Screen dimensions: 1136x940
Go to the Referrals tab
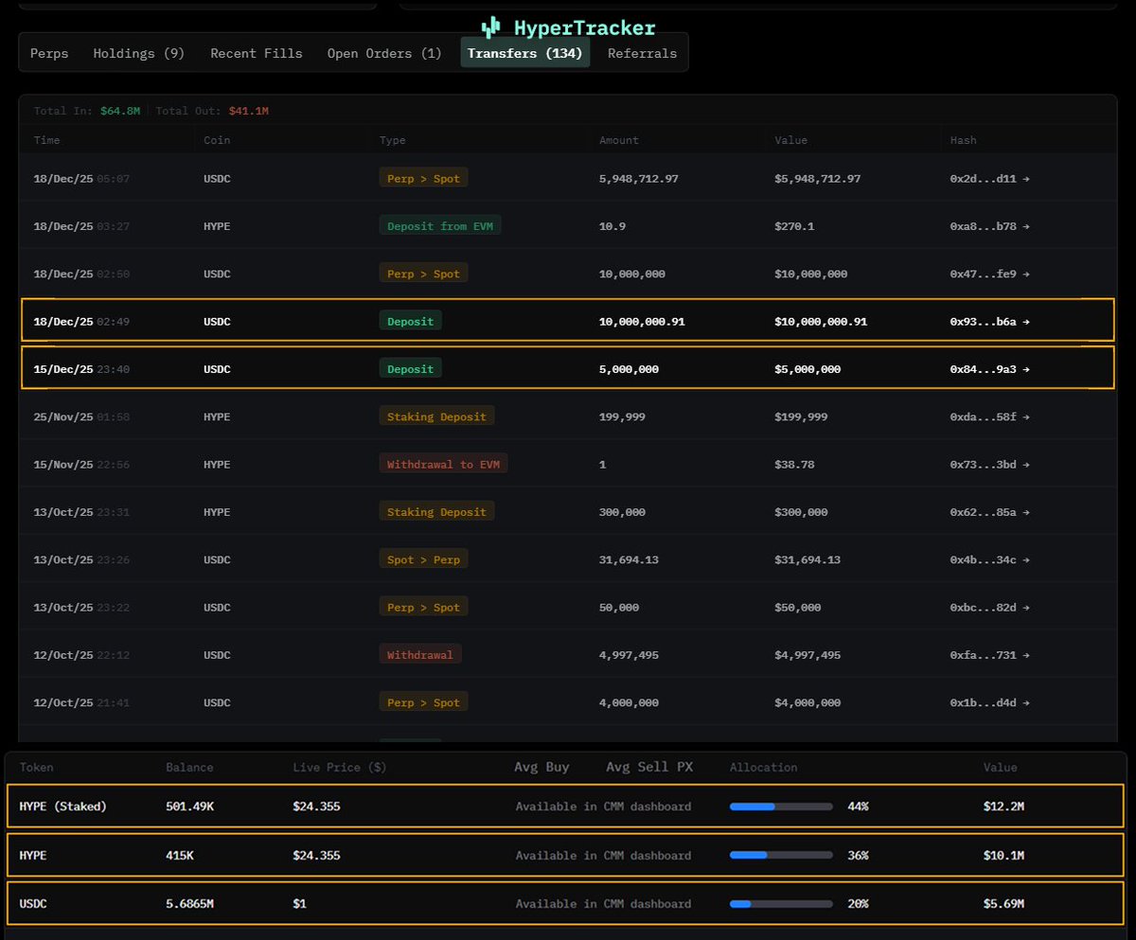[642, 53]
